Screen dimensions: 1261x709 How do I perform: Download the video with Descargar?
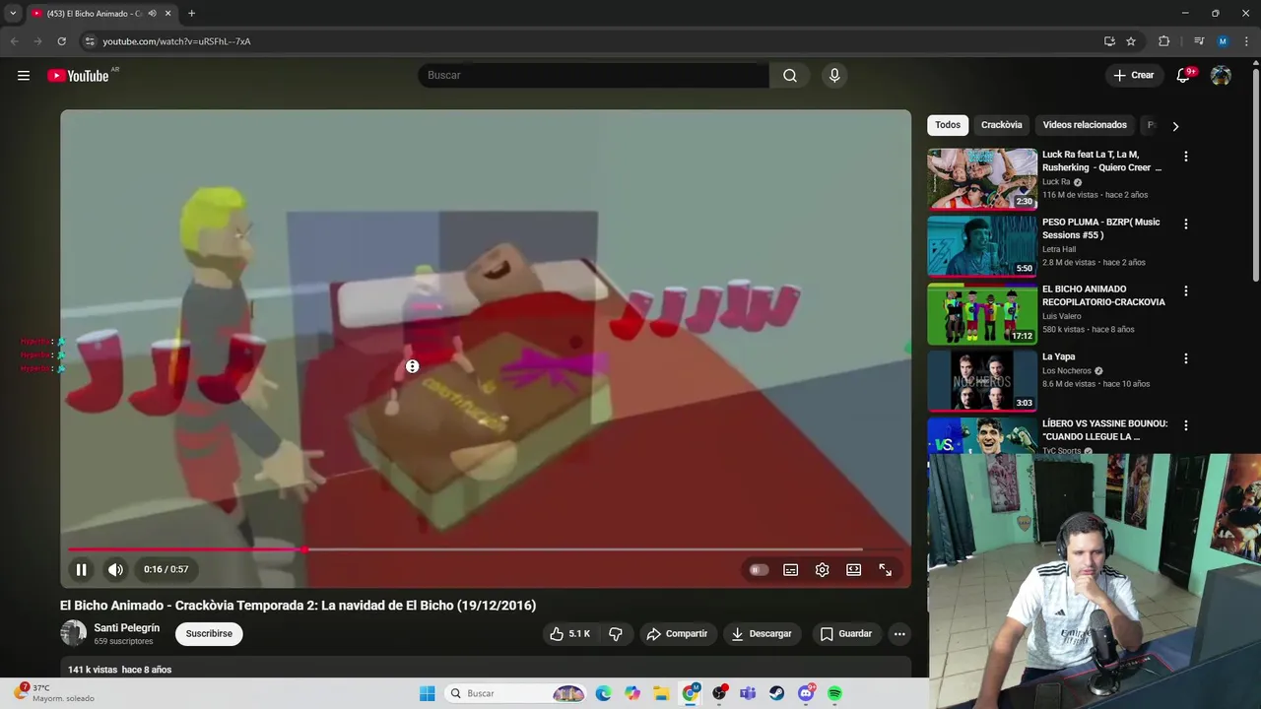[762, 634]
